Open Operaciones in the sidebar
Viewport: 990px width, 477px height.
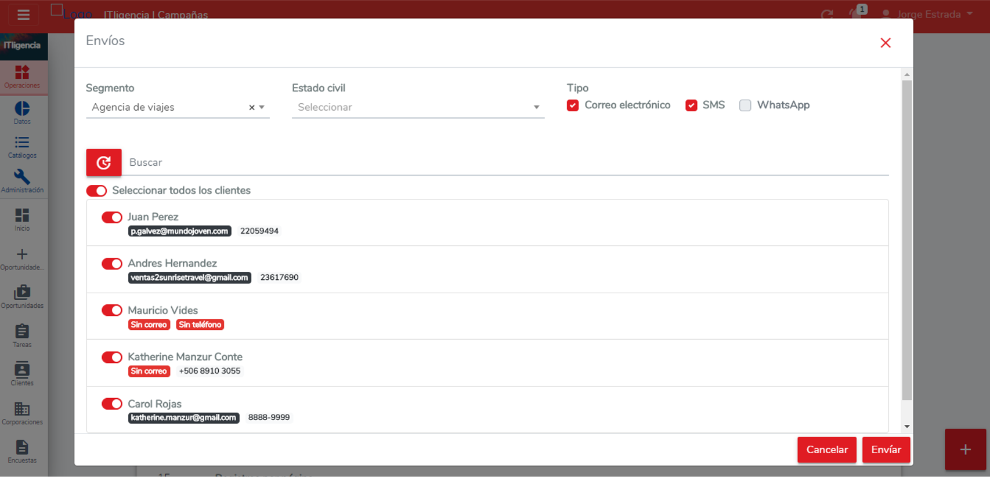click(22, 77)
